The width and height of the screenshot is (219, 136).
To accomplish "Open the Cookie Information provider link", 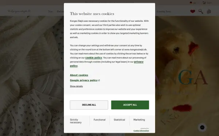I will [x=141, y=131].
